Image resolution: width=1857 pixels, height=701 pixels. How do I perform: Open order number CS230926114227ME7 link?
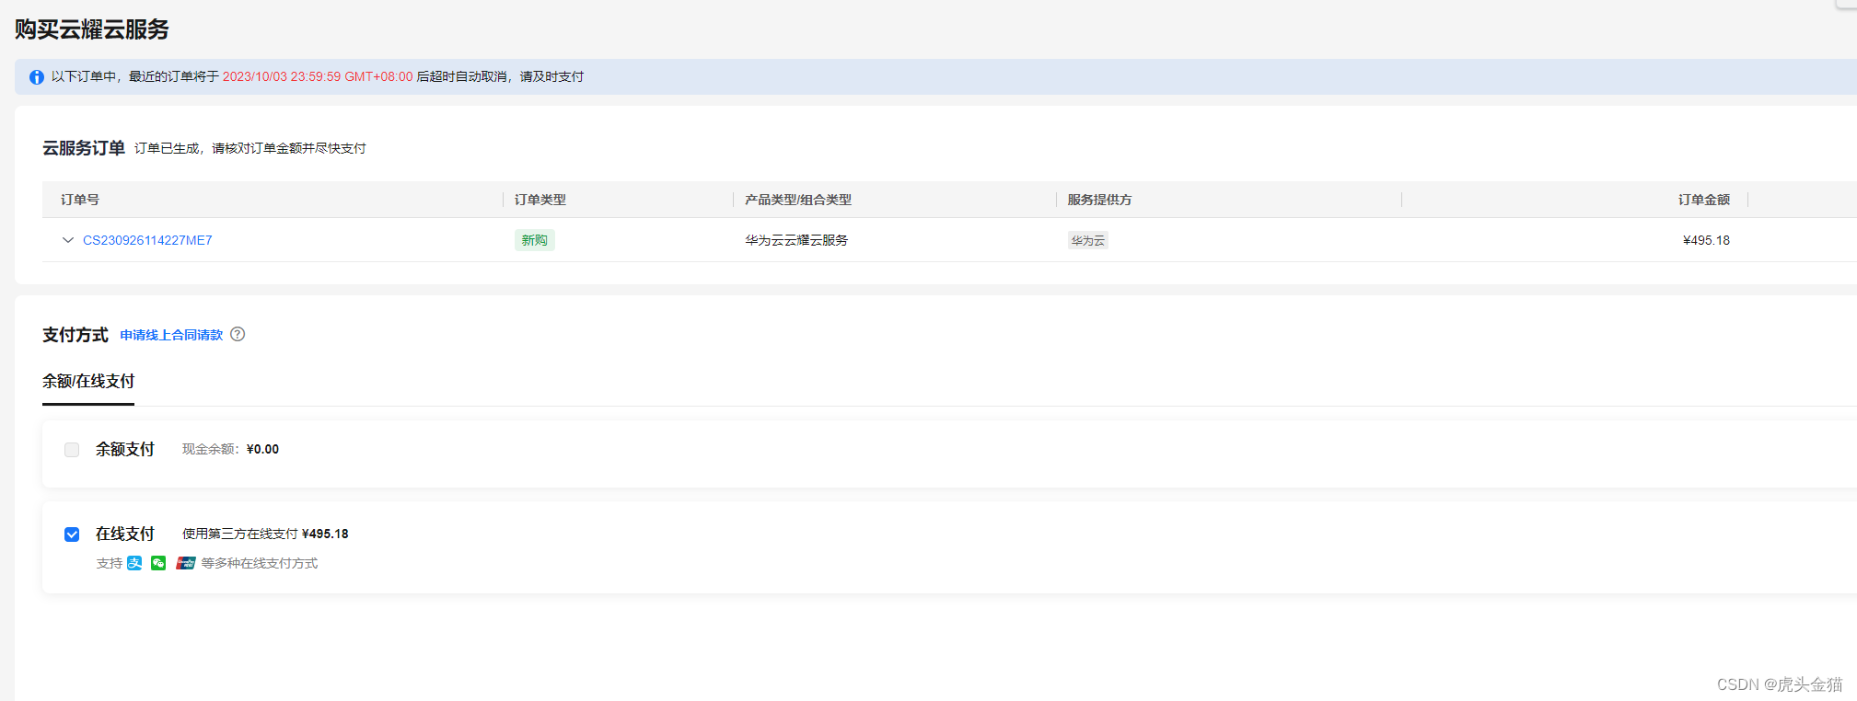coord(147,240)
